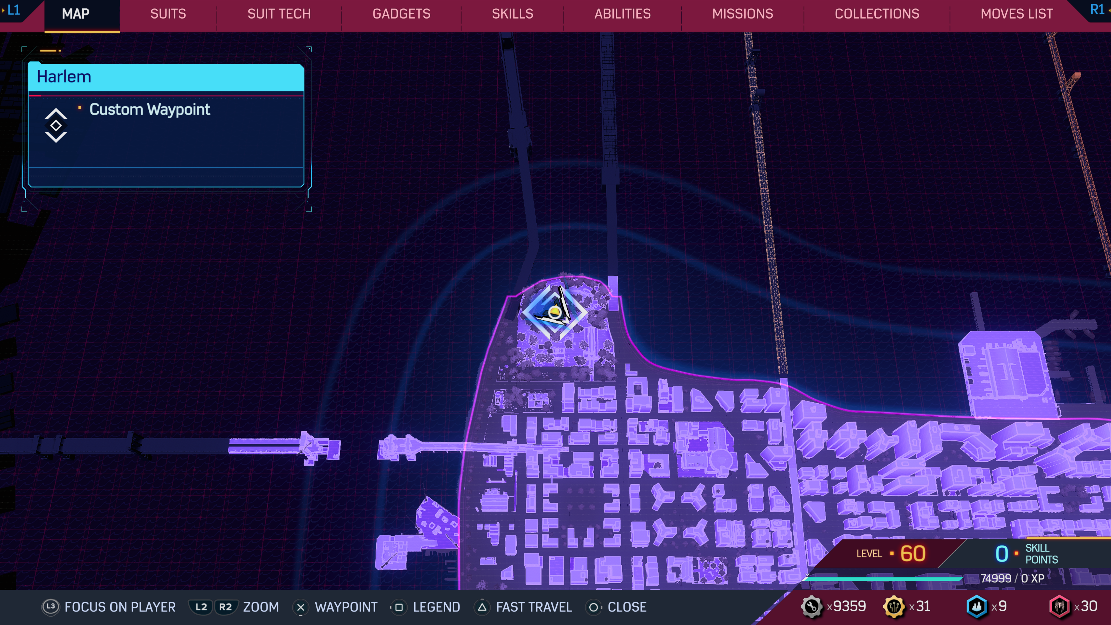Image resolution: width=1111 pixels, height=625 pixels.
Task: Click the L2 zoom out button
Action: 201,607
